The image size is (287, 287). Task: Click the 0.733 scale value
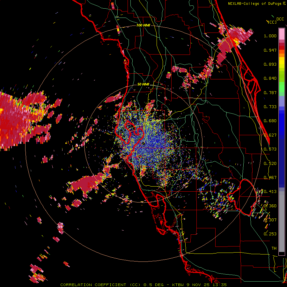pos(270,107)
